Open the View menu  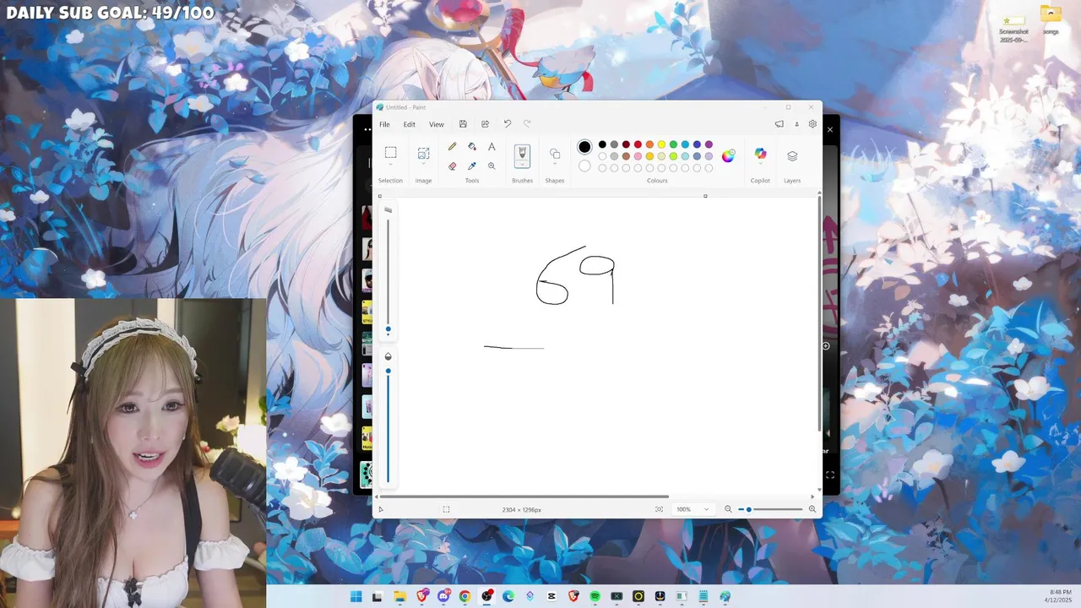point(436,124)
